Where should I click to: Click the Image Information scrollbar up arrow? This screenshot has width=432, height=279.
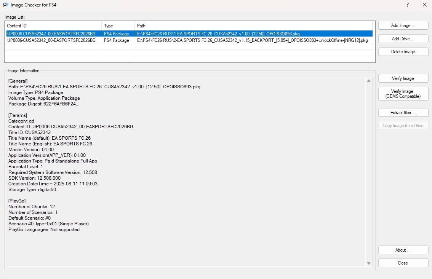click(368, 81)
